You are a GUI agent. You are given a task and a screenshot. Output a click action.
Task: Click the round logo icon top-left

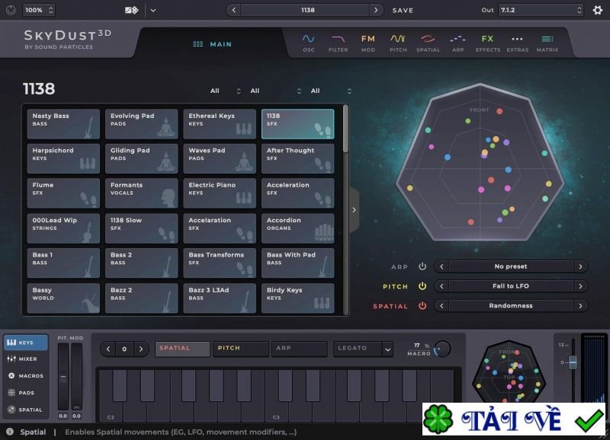11,10
